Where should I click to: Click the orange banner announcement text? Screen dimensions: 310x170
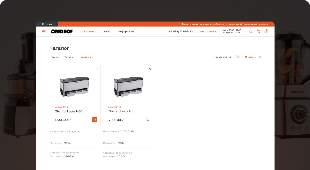point(225,24)
